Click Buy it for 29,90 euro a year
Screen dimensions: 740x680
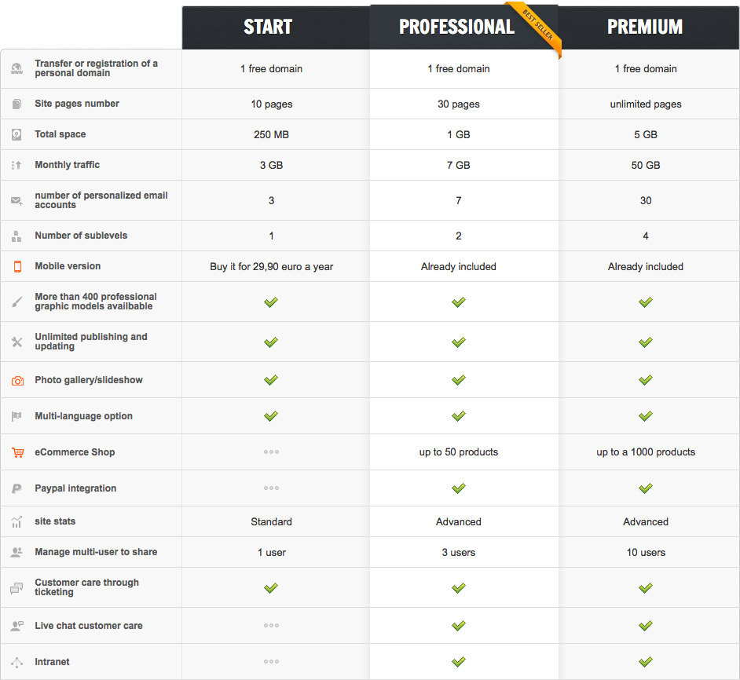tap(271, 267)
